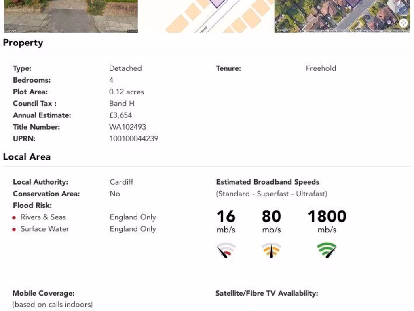Click the red bullet beside Surface Water

pos(14,229)
